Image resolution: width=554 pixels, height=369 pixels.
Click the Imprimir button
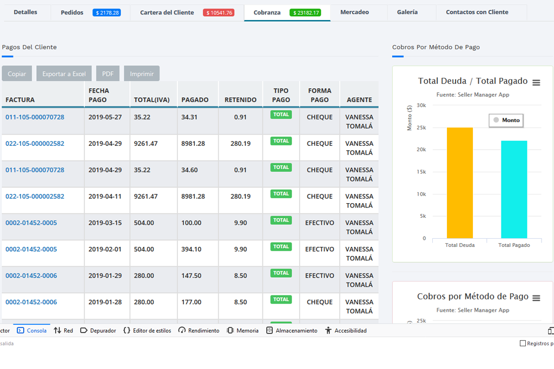(142, 73)
